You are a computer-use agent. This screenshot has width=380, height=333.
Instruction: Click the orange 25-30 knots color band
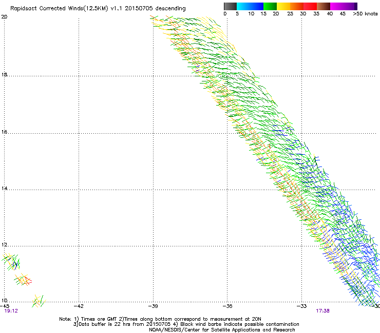(x=297, y=6)
